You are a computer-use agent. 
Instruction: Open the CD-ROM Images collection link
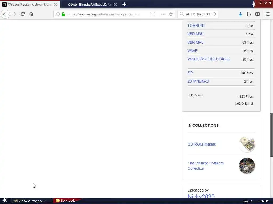202,144
